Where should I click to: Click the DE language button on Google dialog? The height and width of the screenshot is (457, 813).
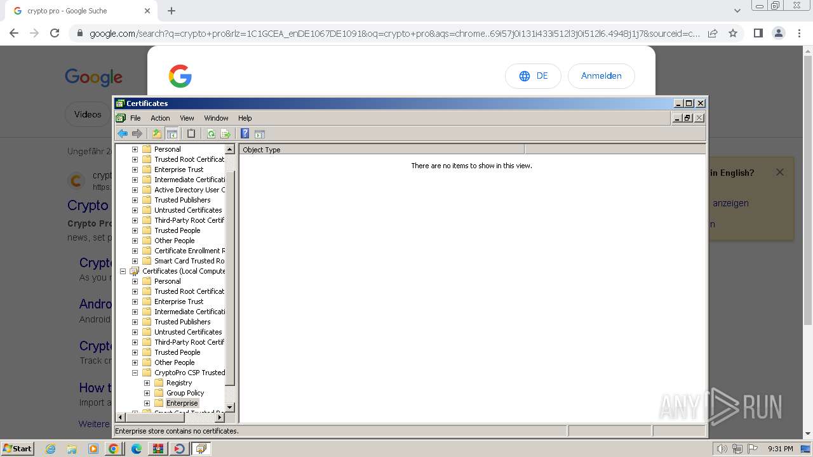[533, 76]
